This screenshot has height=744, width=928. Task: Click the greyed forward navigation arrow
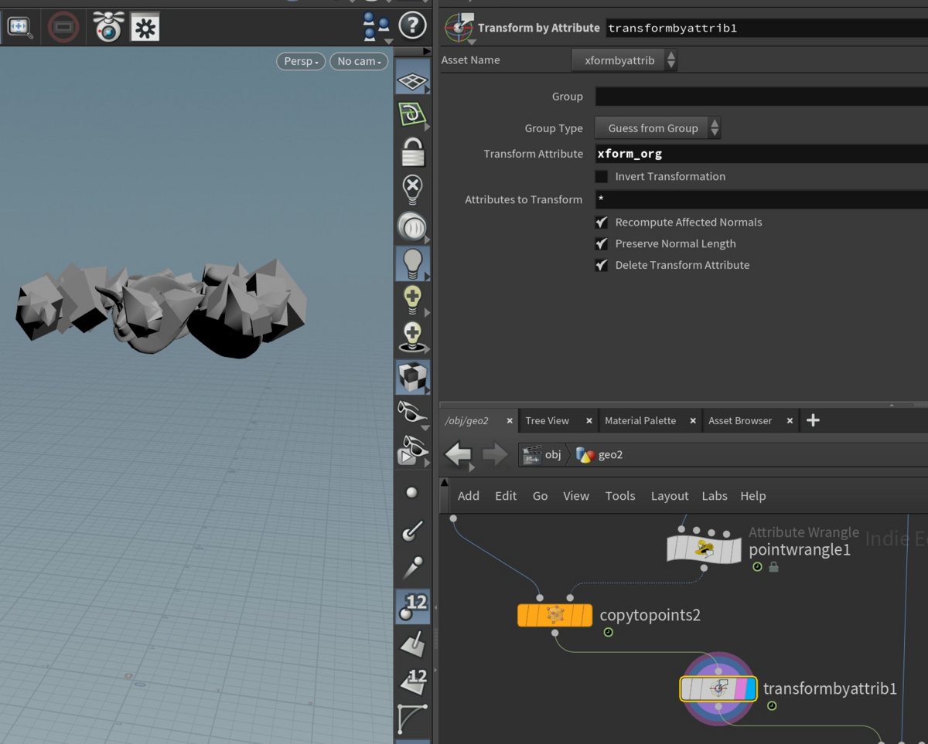[x=495, y=454]
